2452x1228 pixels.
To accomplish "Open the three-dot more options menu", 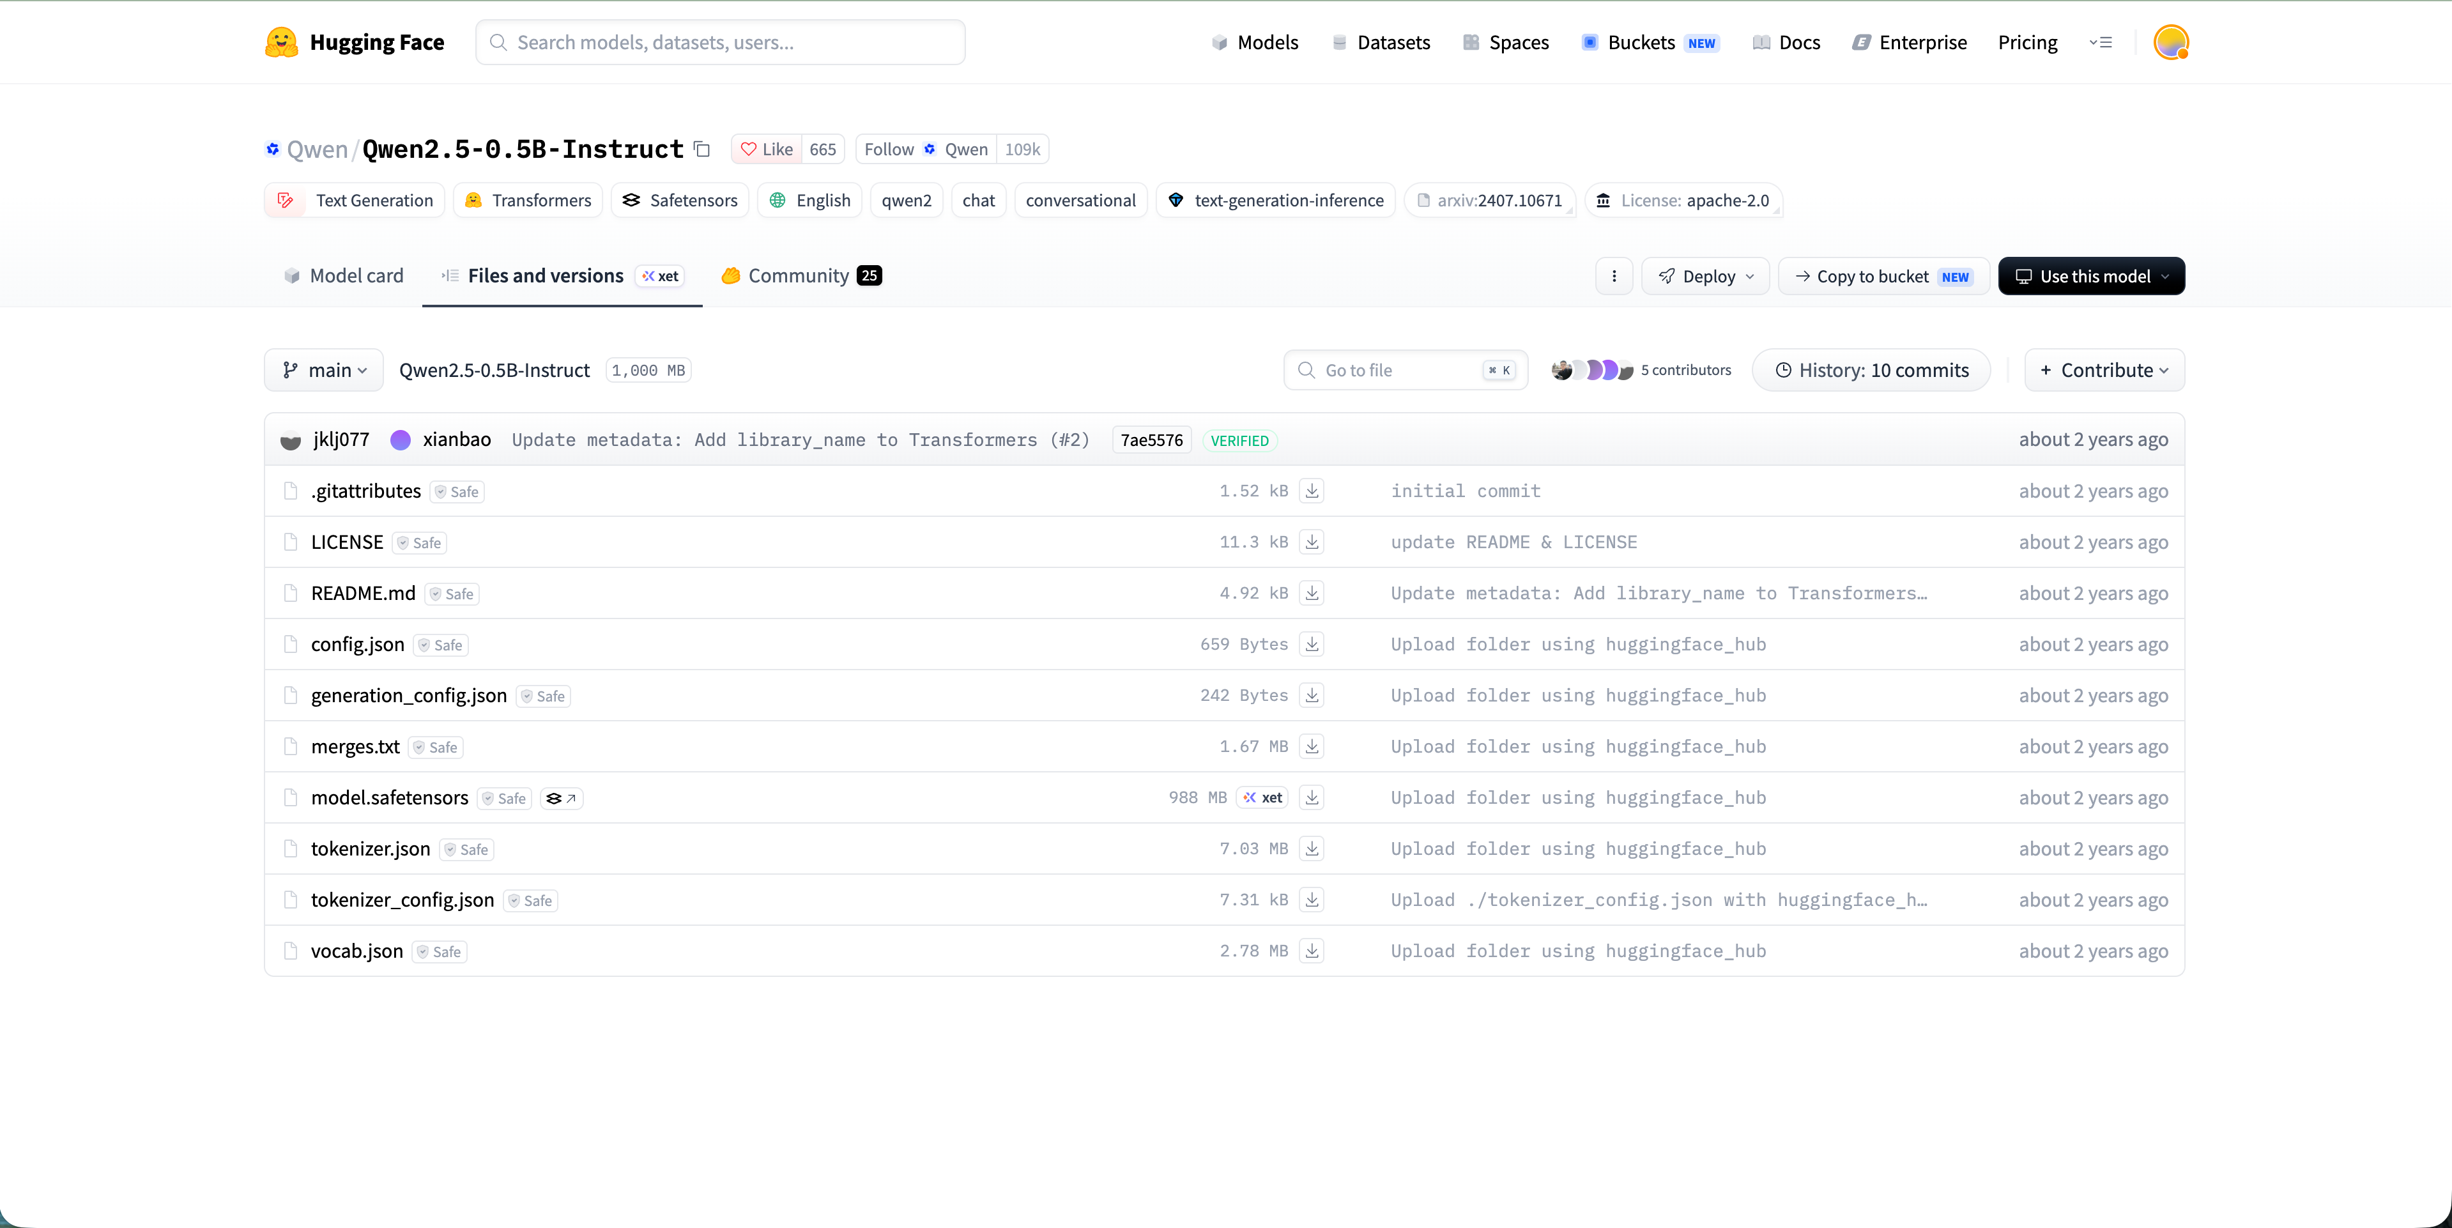I will pos(1613,276).
